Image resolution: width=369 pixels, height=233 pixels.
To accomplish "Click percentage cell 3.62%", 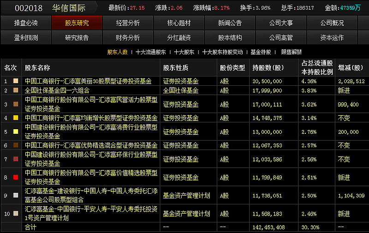I will [309, 104].
